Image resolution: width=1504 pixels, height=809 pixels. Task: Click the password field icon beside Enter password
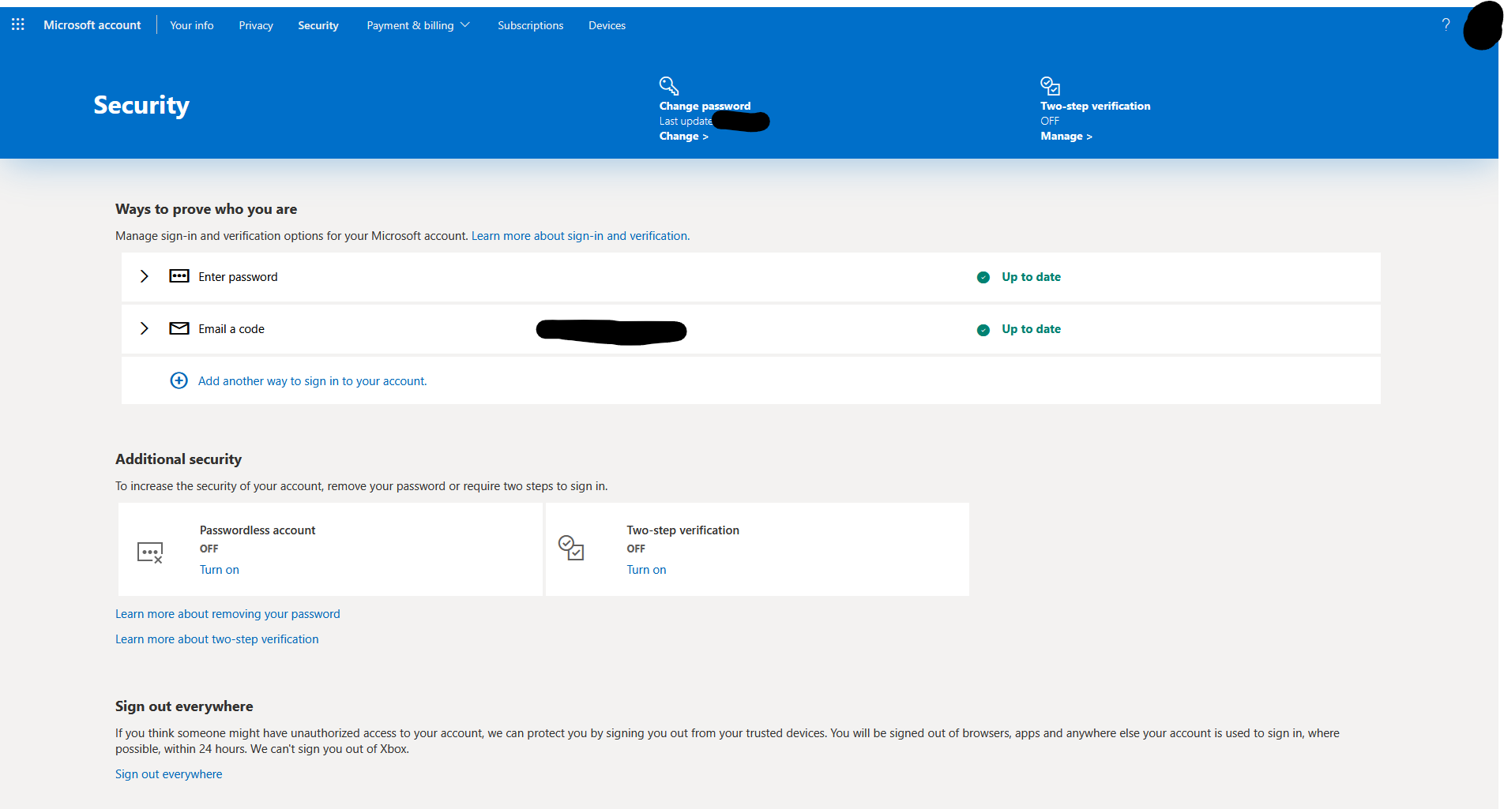[x=179, y=276]
